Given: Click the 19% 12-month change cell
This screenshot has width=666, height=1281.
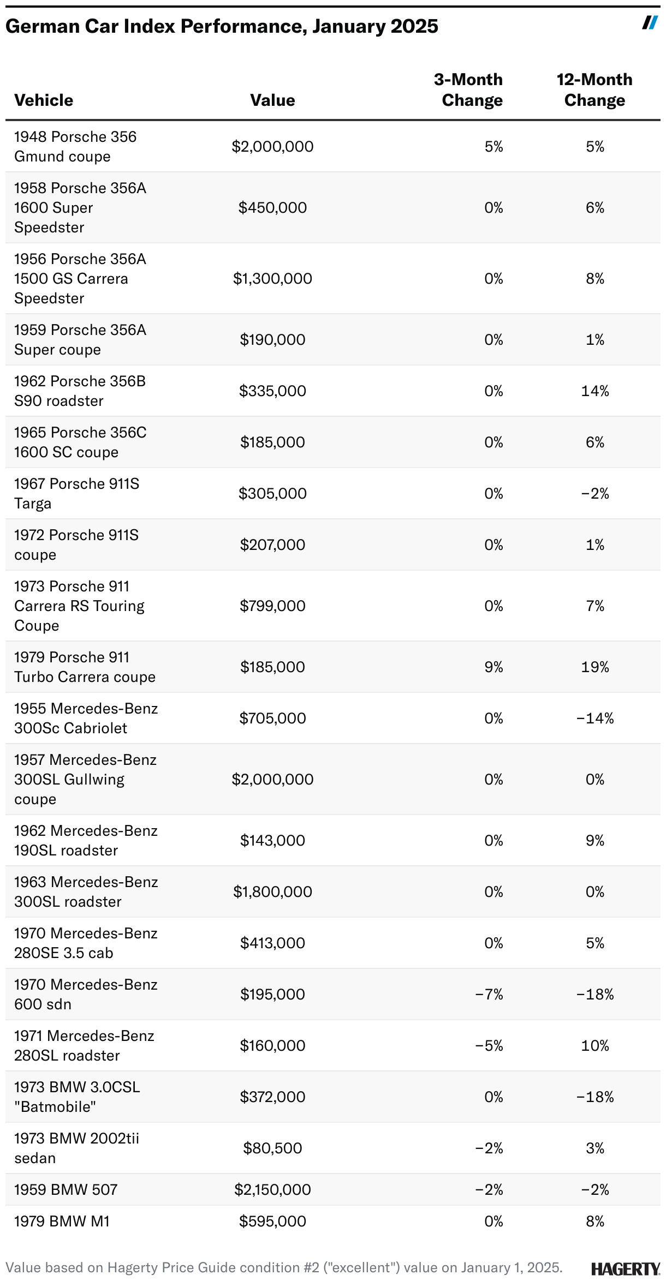Looking at the screenshot, I should click(594, 667).
